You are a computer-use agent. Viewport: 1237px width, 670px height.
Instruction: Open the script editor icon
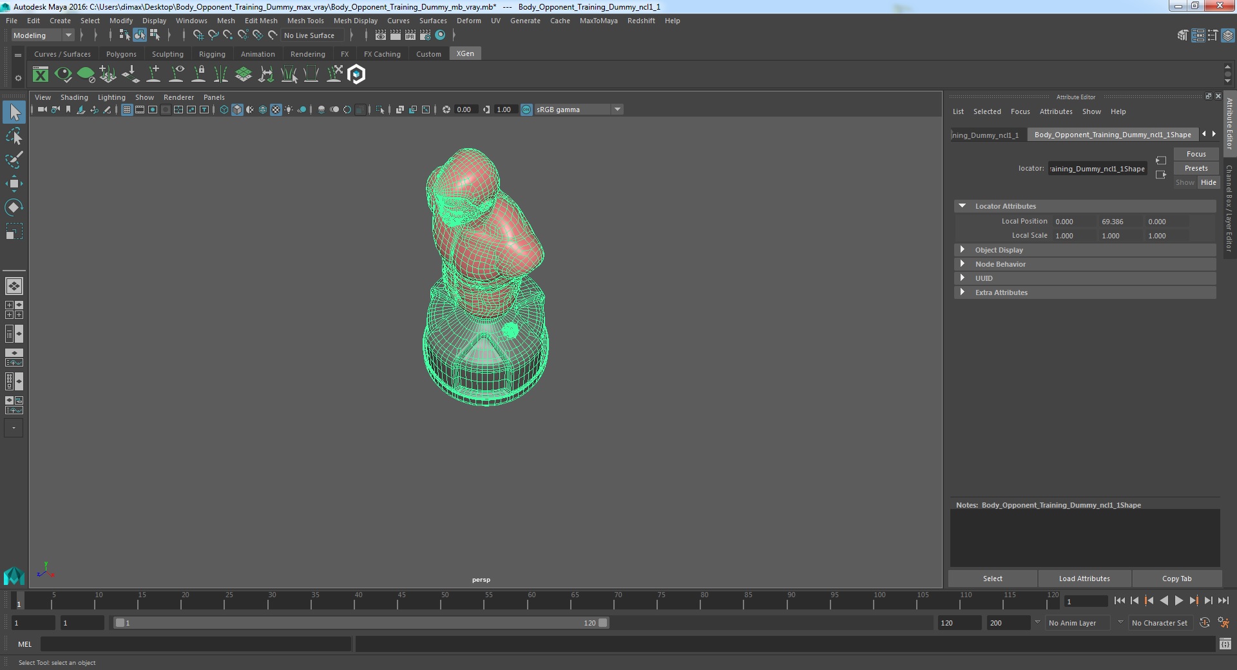pyautogui.click(x=1225, y=644)
